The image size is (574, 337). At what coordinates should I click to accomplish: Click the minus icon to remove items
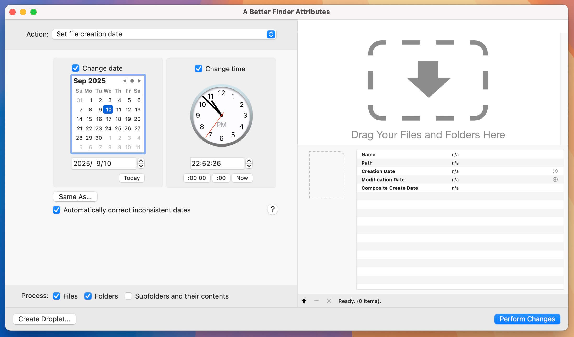coord(316,301)
